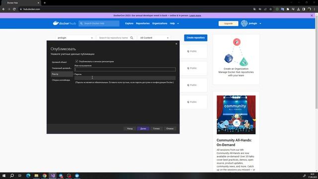Close the DockerCon announcement banner

[312, 15]
